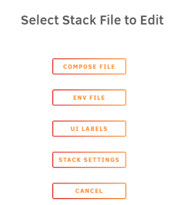Viewport: 187px width, 205px height.
Task: Edit the UI Labels file
Action: tap(89, 128)
